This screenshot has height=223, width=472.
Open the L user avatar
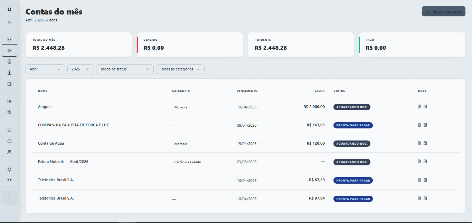9,198
